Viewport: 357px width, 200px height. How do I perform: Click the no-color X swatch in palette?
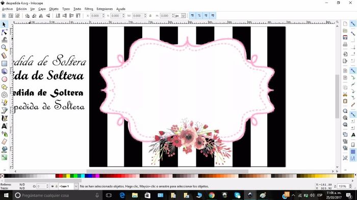point(2,176)
